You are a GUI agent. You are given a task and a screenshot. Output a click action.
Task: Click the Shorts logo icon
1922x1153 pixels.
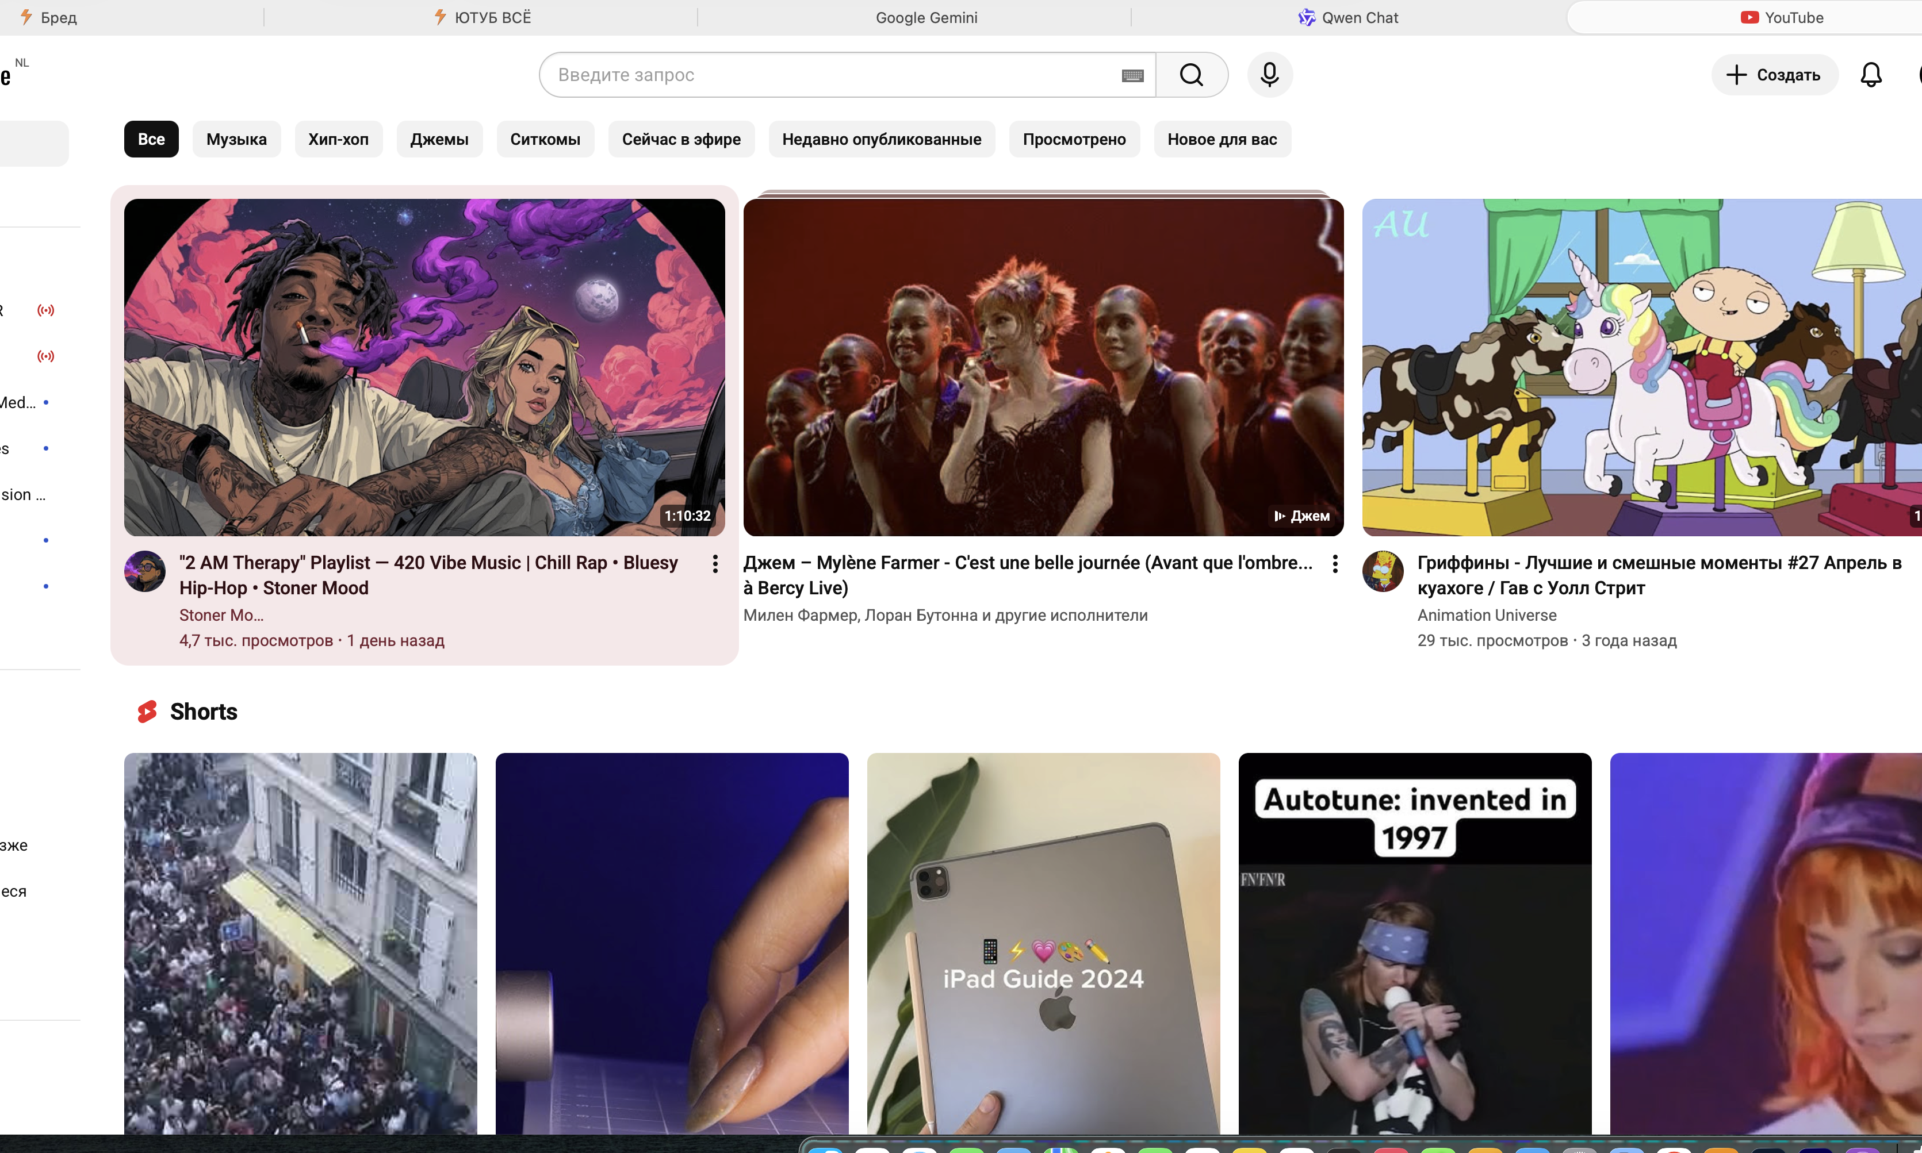pyautogui.click(x=147, y=712)
